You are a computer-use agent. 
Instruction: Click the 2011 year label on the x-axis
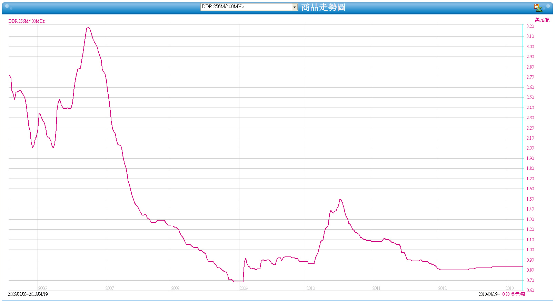377,288
